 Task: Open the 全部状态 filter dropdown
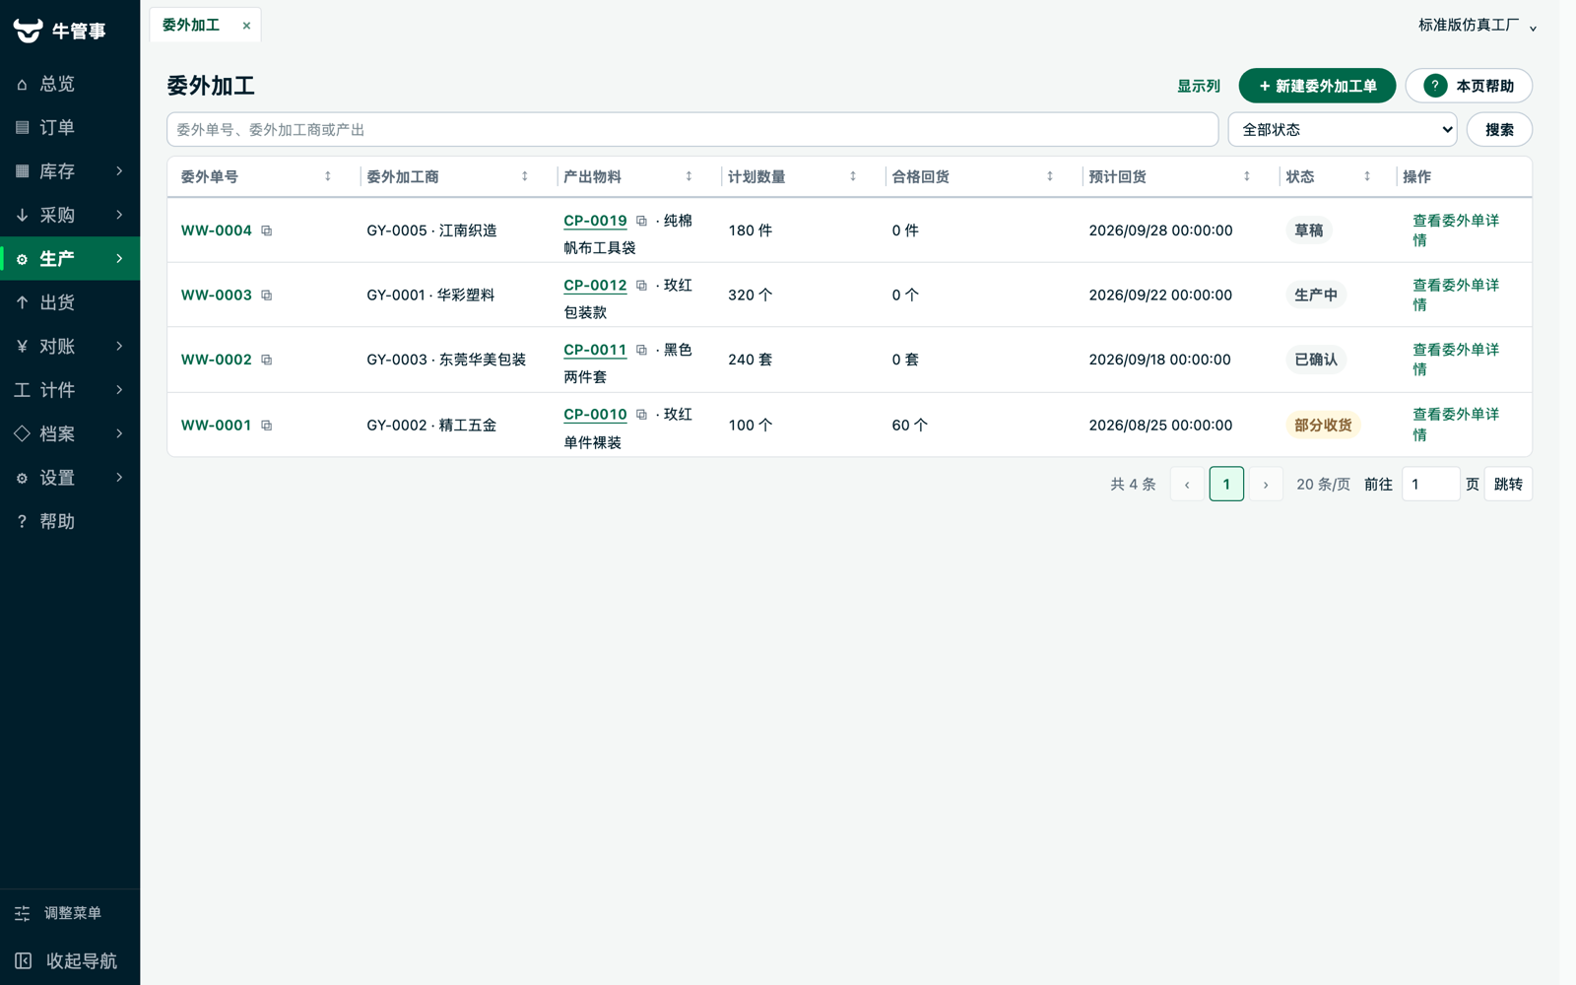[1342, 130]
